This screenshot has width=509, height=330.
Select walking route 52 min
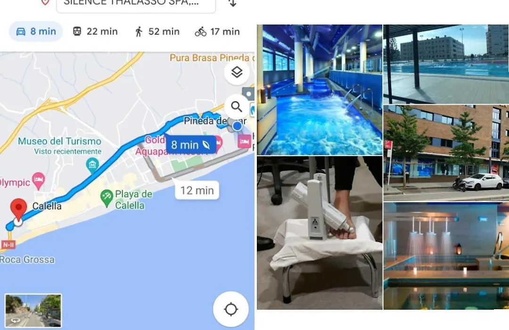157,32
